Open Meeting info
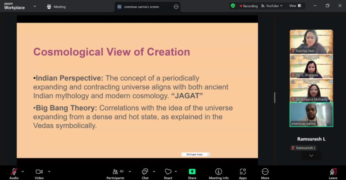 click(219, 171)
